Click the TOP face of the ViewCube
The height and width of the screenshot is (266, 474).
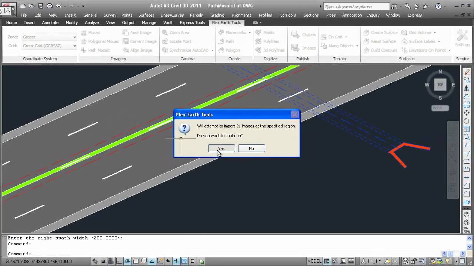coord(440,85)
